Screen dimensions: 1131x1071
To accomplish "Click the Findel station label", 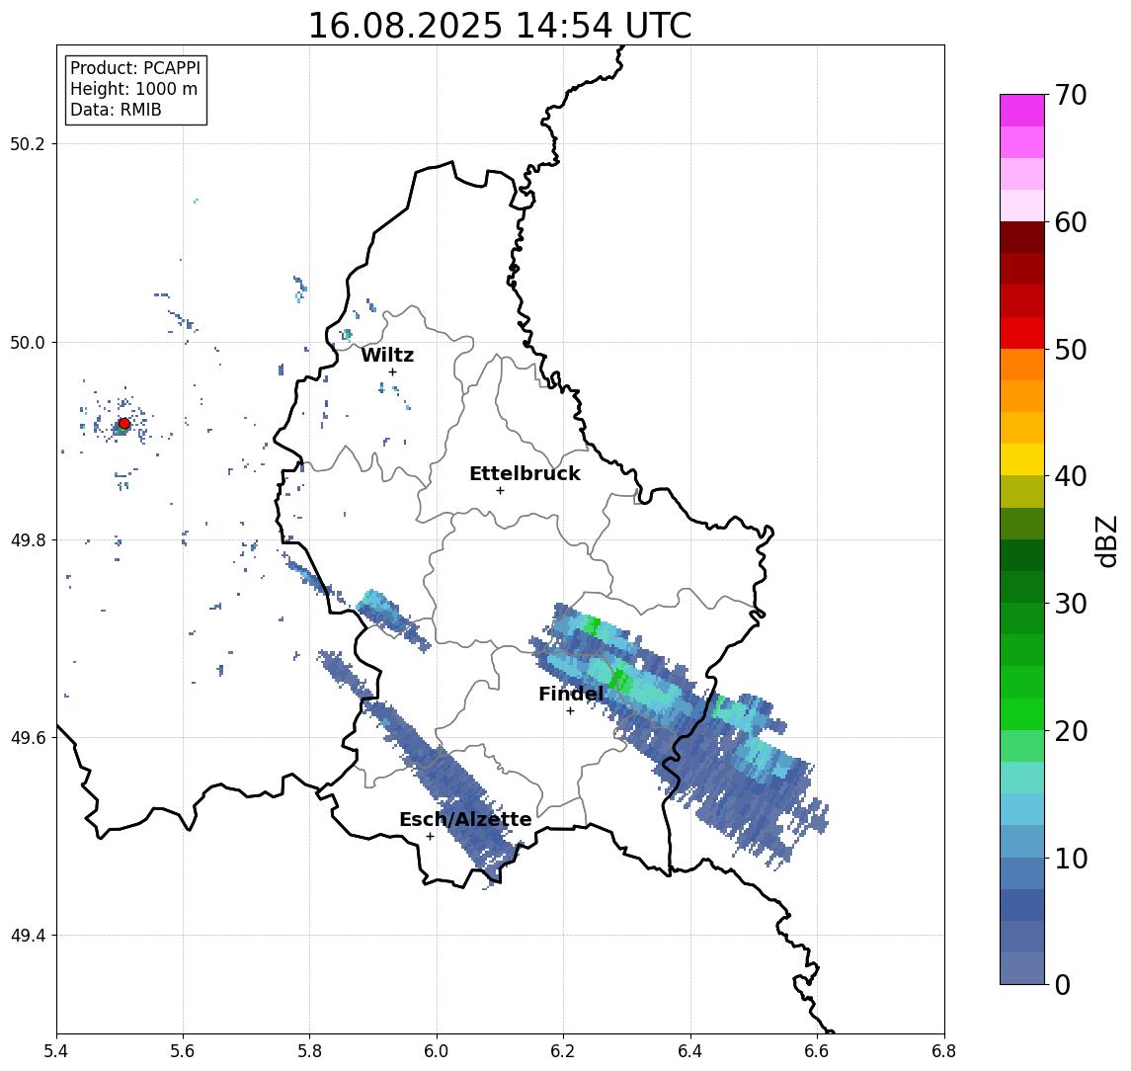I will point(571,694).
